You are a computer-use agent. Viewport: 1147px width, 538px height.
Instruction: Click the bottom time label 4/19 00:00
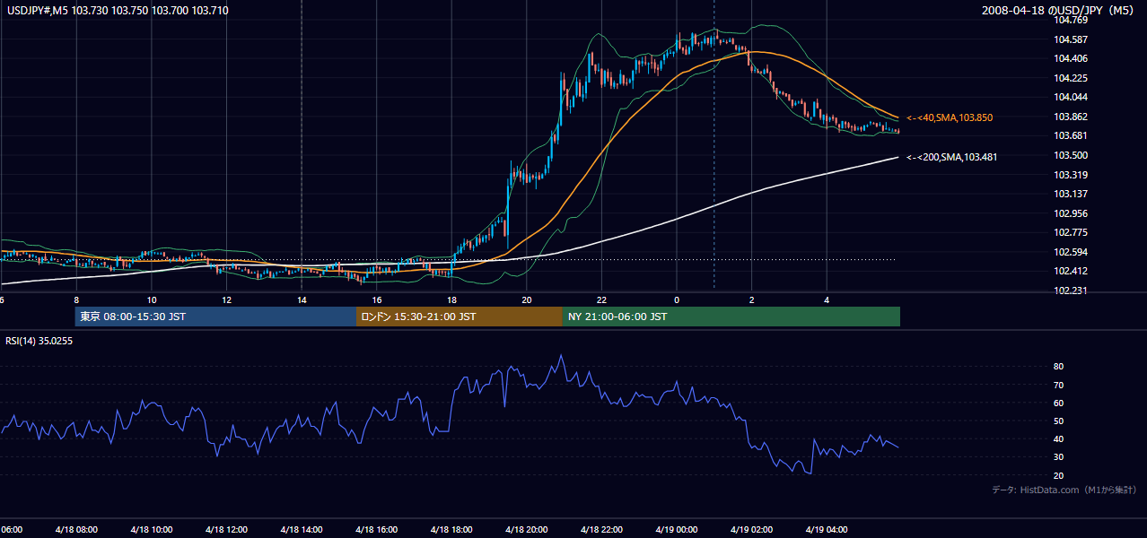[x=677, y=530]
